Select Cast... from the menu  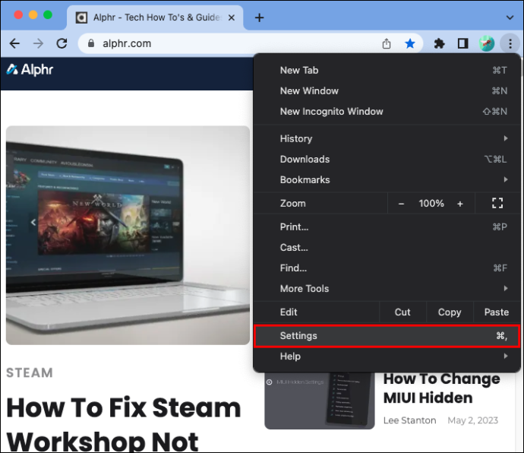coord(387,248)
